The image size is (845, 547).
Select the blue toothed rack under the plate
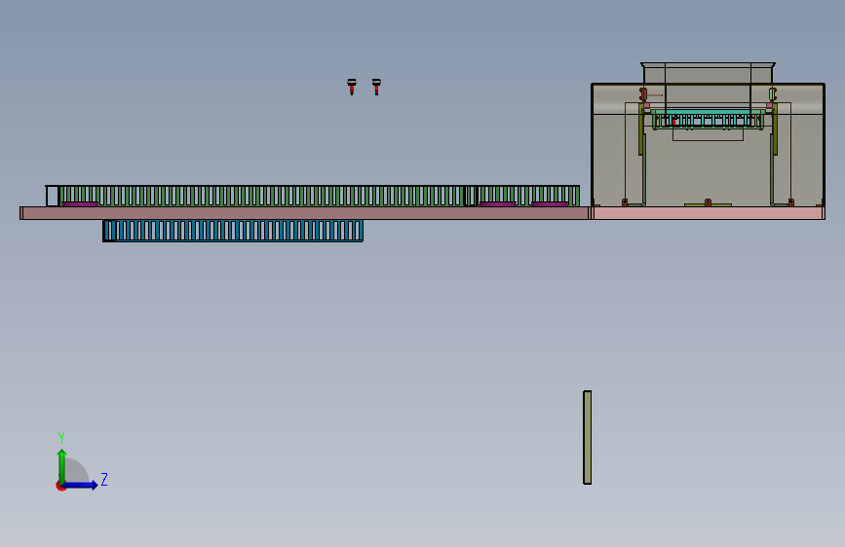(233, 231)
